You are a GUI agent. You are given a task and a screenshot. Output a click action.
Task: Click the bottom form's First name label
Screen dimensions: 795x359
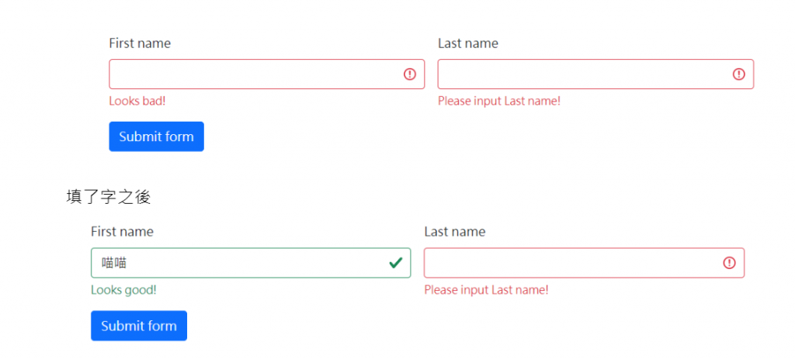tap(122, 232)
